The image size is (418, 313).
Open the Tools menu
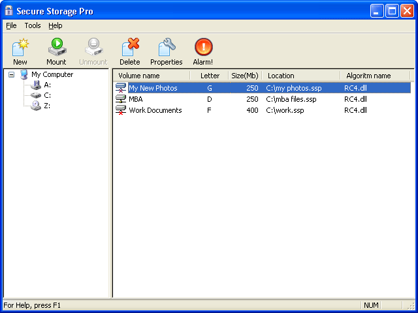[x=33, y=25]
